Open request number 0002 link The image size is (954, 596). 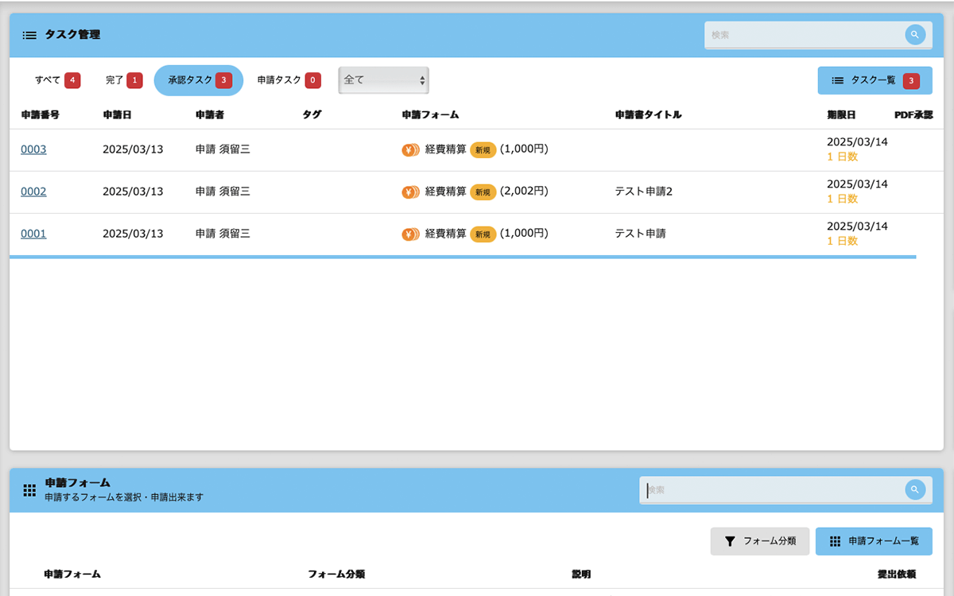pyautogui.click(x=33, y=192)
